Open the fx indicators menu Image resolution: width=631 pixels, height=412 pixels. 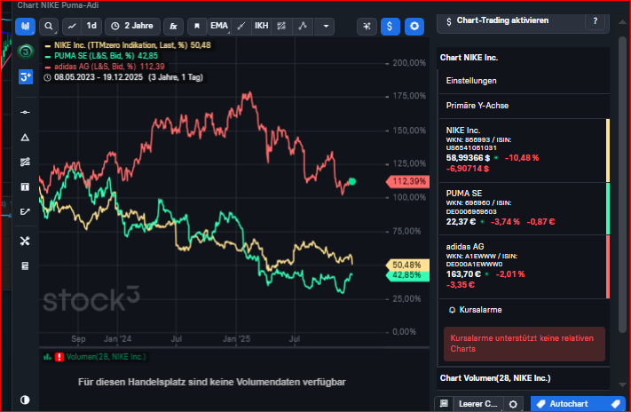[x=175, y=26]
